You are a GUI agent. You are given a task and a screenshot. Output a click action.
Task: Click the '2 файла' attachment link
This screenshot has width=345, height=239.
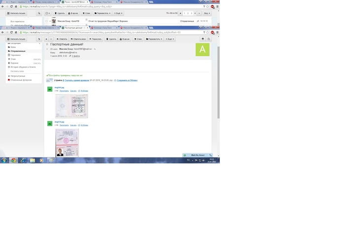point(76,56)
